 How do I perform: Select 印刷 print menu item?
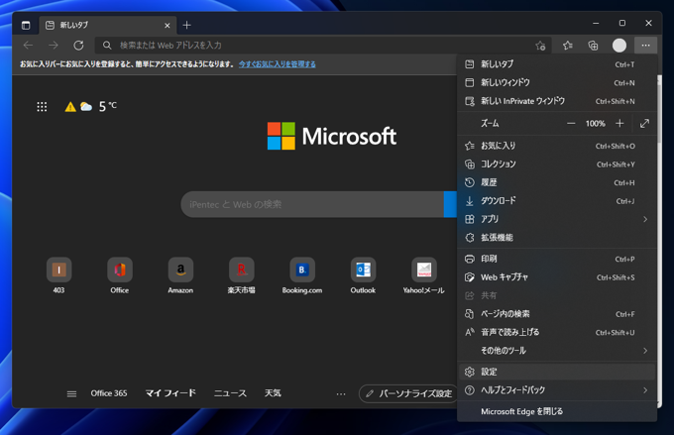tap(557, 259)
